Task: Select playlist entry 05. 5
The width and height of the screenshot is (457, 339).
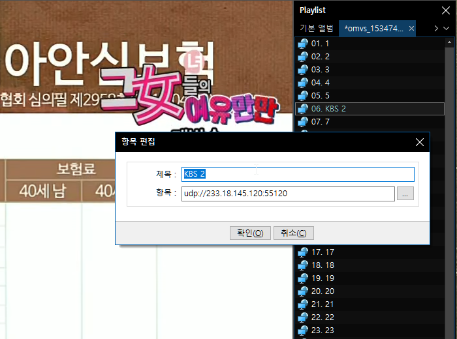Action: pos(370,96)
